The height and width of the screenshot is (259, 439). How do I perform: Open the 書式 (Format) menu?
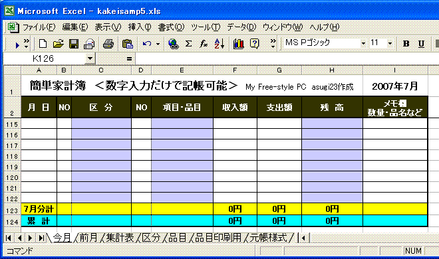(x=171, y=27)
